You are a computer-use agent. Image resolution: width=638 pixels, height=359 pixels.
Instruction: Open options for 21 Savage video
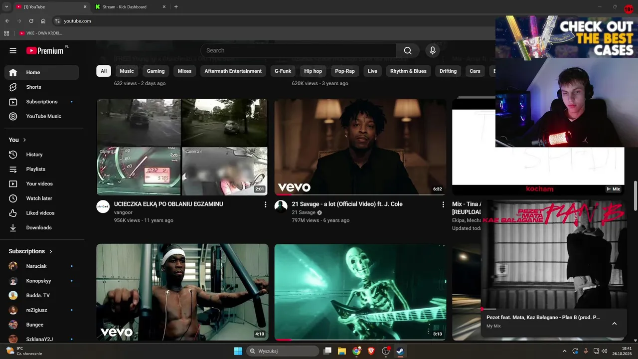click(x=443, y=204)
